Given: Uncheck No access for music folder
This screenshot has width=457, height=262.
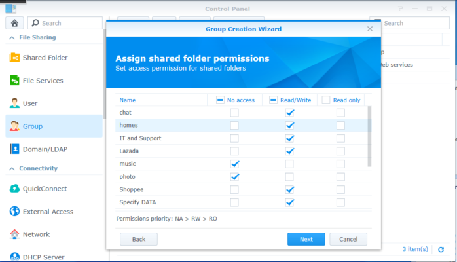Looking at the screenshot, I should click(x=234, y=164).
